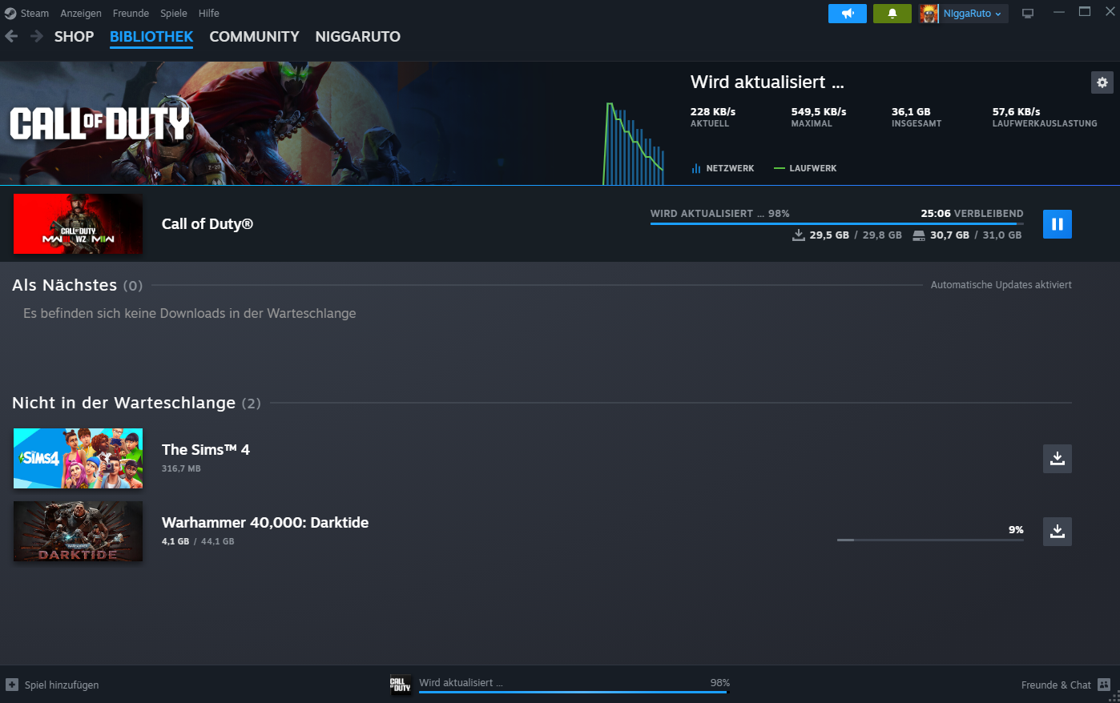Switch to the SHOP tab
This screenshot has height=703, width=1120.
click(x=74, y=37)
